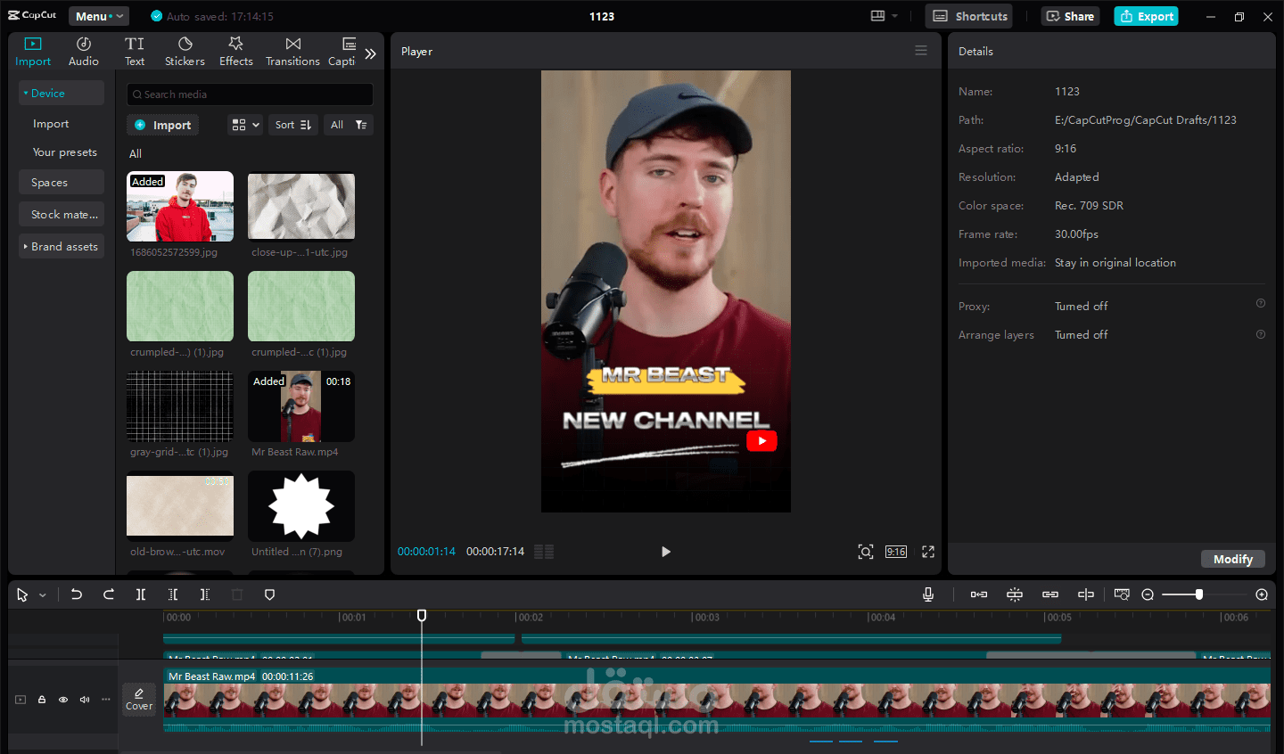This screenshot has height=754, width=1284.
Task: Open the Transitions tab
Action: point(292,52)
